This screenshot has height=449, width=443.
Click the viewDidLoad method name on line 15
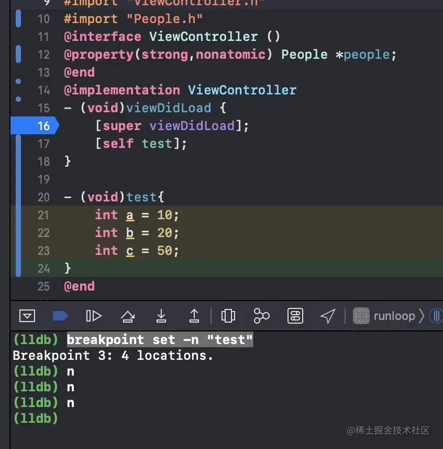[x=169, y=108]
